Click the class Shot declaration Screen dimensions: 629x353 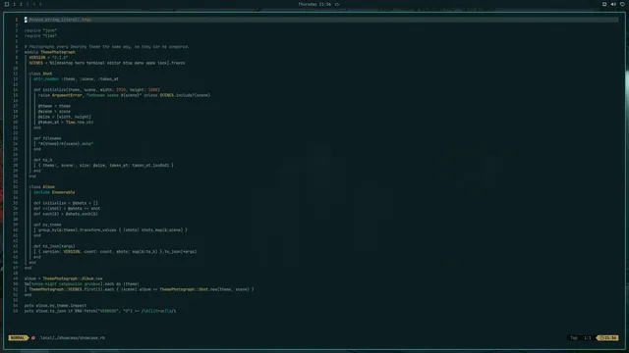(40, 74)
